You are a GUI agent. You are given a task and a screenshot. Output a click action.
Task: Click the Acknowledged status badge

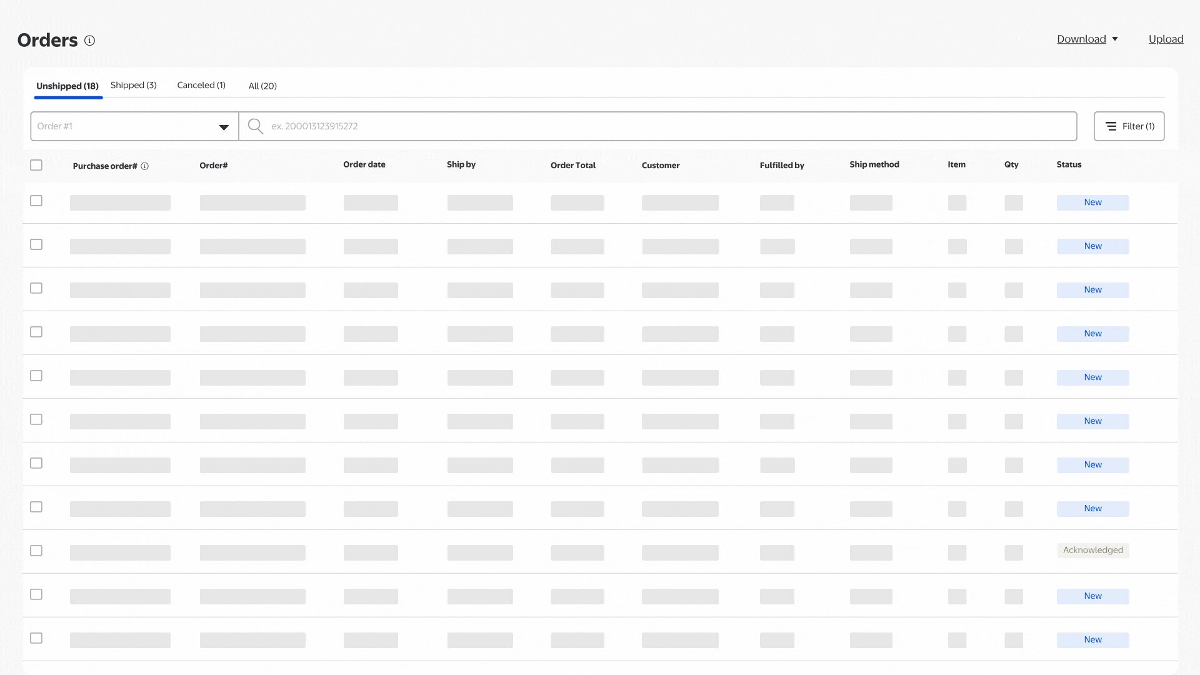1092,550
